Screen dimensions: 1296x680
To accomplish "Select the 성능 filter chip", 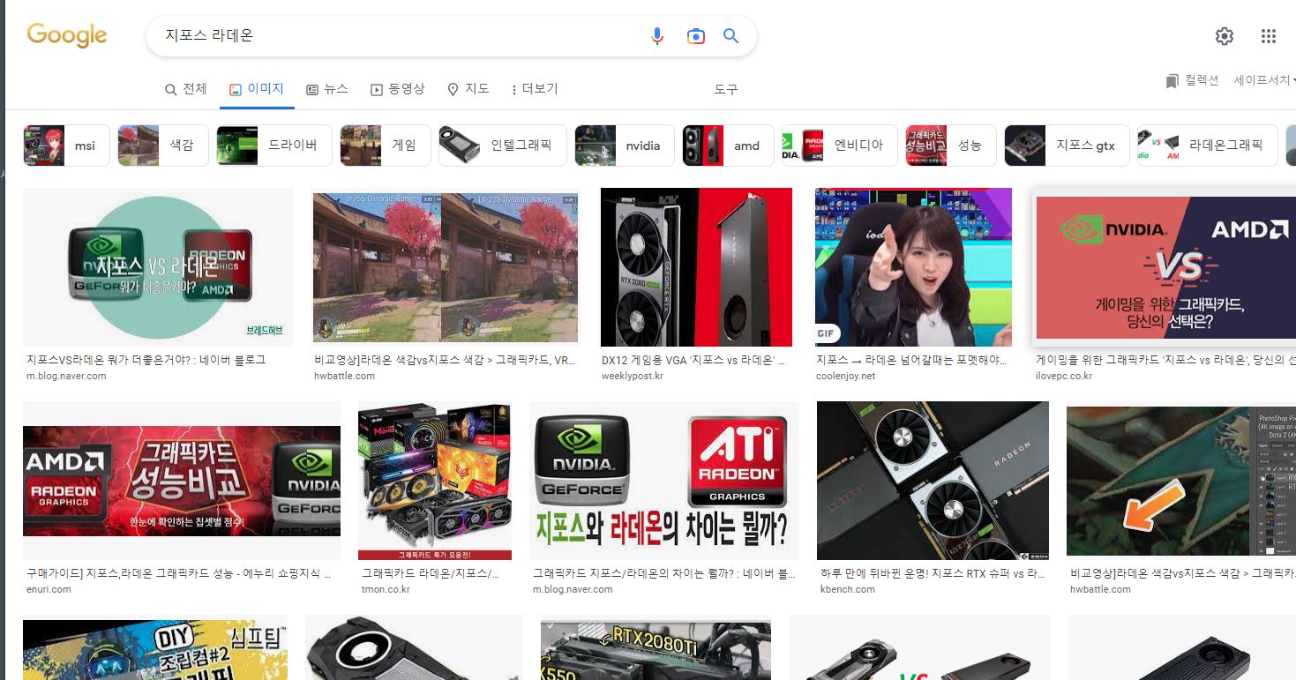I will tap(951, 146).
